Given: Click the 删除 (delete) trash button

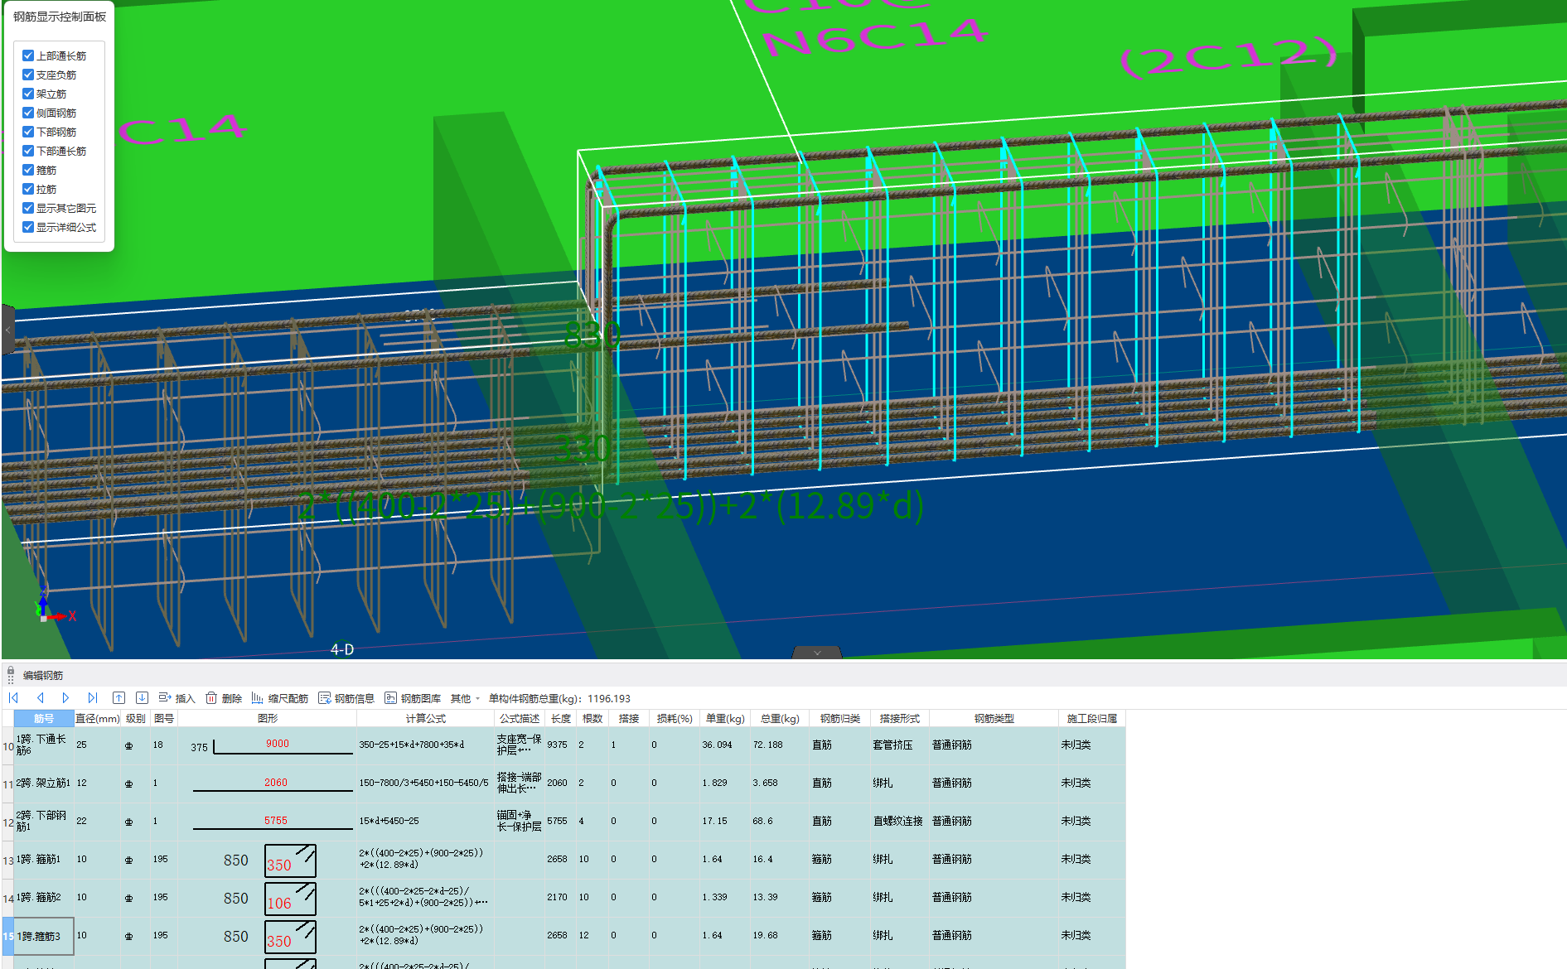Looking at the screenshot, I should pos(224,698).
